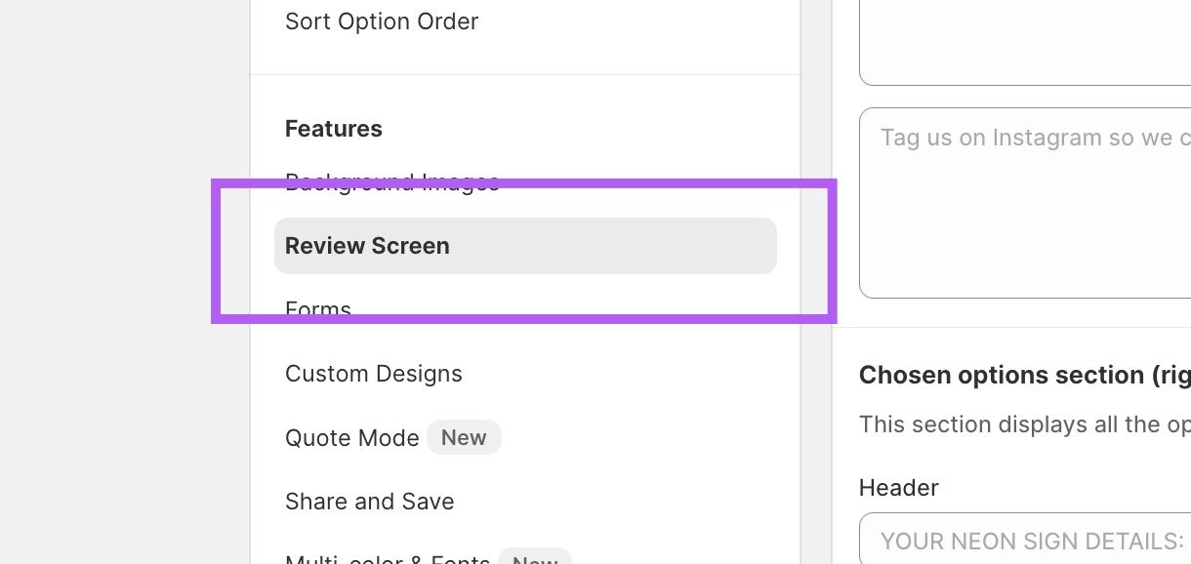The width and height of the screenshot is (1191, 564).
Task: Open the Sort Option Order page
Action: pyautogui.click(x=381, y=21)
